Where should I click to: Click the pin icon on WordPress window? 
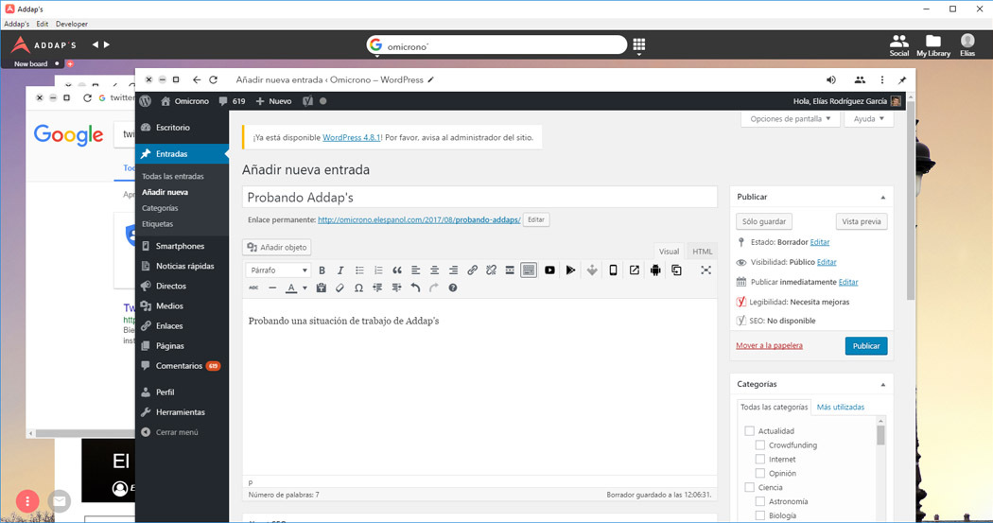[x=902, y=79]
